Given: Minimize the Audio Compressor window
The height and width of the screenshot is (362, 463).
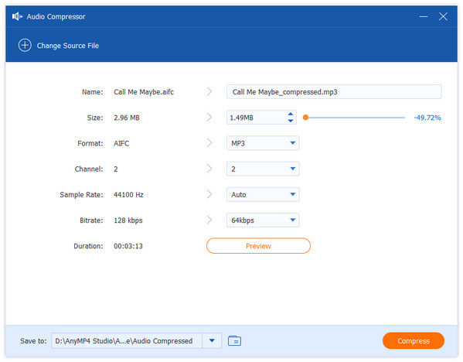Looking at the screenshot, I should pyautogui.click(x=424, y=16).
